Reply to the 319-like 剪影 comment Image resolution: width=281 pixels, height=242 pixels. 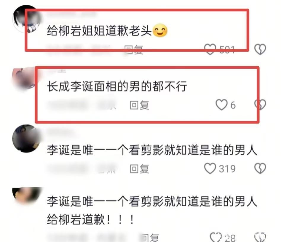(x=140, y=169)
